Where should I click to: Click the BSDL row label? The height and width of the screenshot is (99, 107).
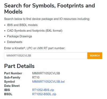pyautogui.click(x=8, y=94)
